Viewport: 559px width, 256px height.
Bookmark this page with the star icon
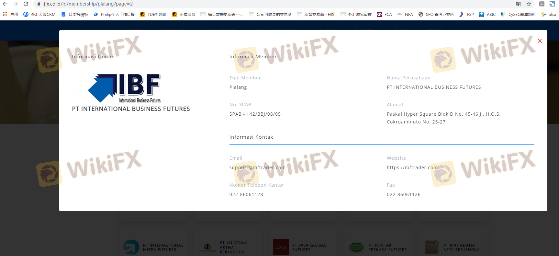529,4
